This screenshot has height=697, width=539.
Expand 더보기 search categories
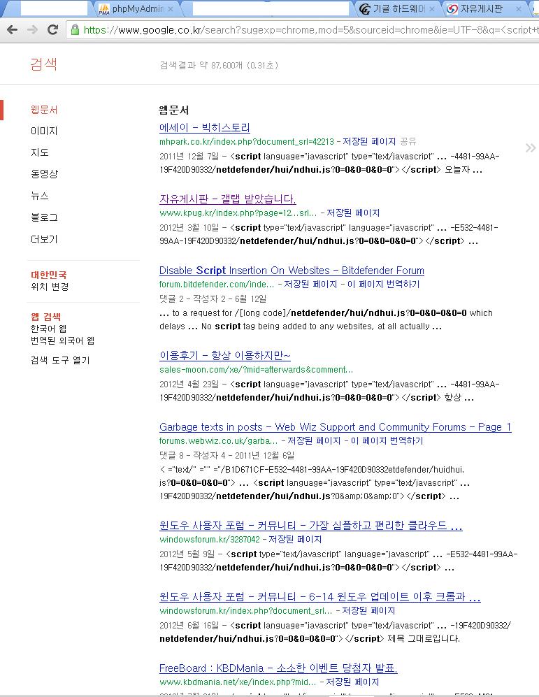(44, 239)
